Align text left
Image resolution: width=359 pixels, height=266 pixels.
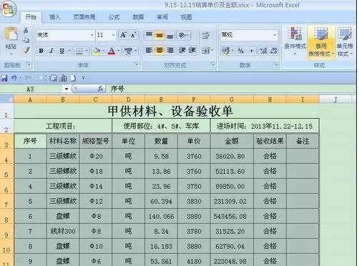(149, 50)
